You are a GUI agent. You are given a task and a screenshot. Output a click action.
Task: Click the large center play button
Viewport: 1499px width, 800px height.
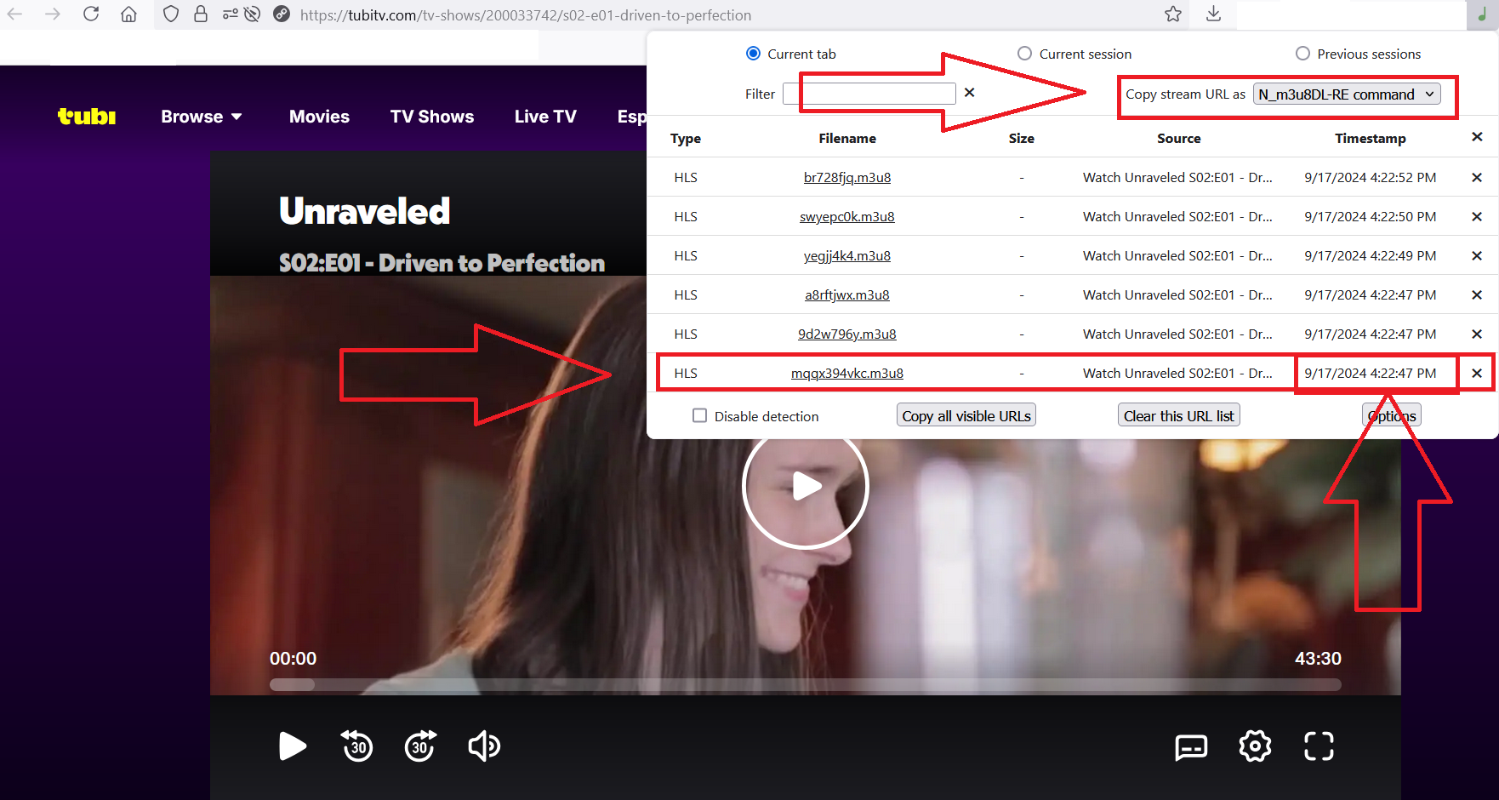[x=806, y=486]
